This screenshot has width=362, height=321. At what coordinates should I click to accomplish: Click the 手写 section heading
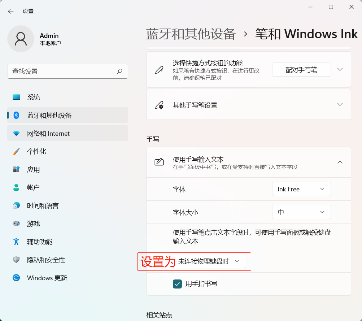click(x=153, y=139)
